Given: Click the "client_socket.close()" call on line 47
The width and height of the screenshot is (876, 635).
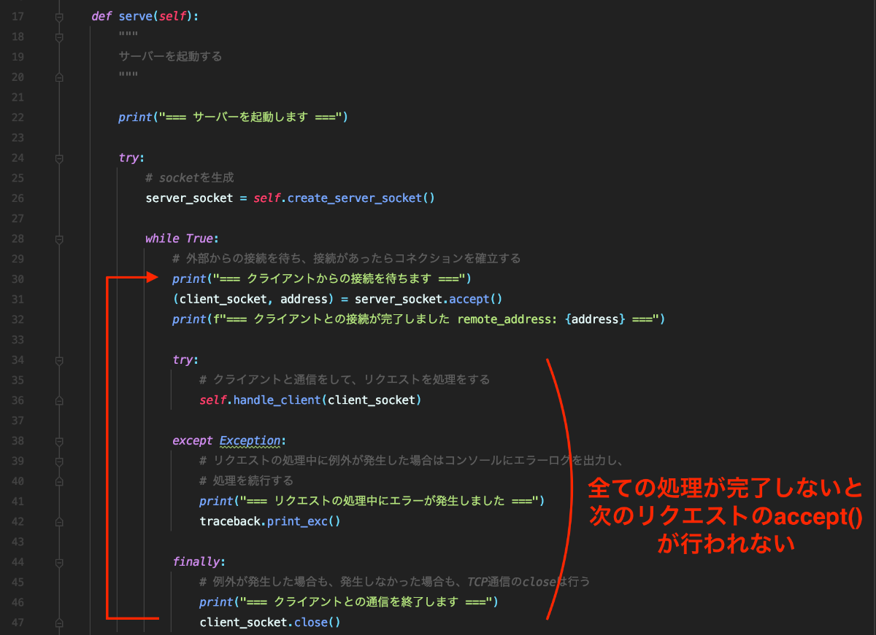Looking at the screenshot, I should coord(270,623).
